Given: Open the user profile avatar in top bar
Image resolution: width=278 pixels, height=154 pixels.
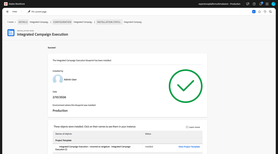Looking at the screenshot, I should [x=274, y=4].
